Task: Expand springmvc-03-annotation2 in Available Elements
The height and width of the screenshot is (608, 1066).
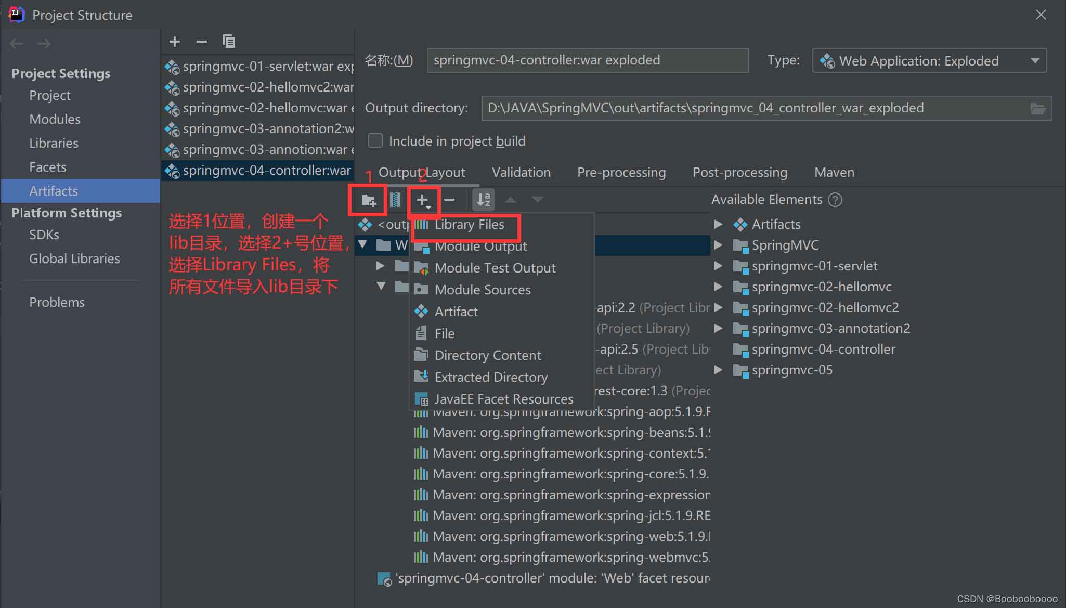Action: pos(718,328)
